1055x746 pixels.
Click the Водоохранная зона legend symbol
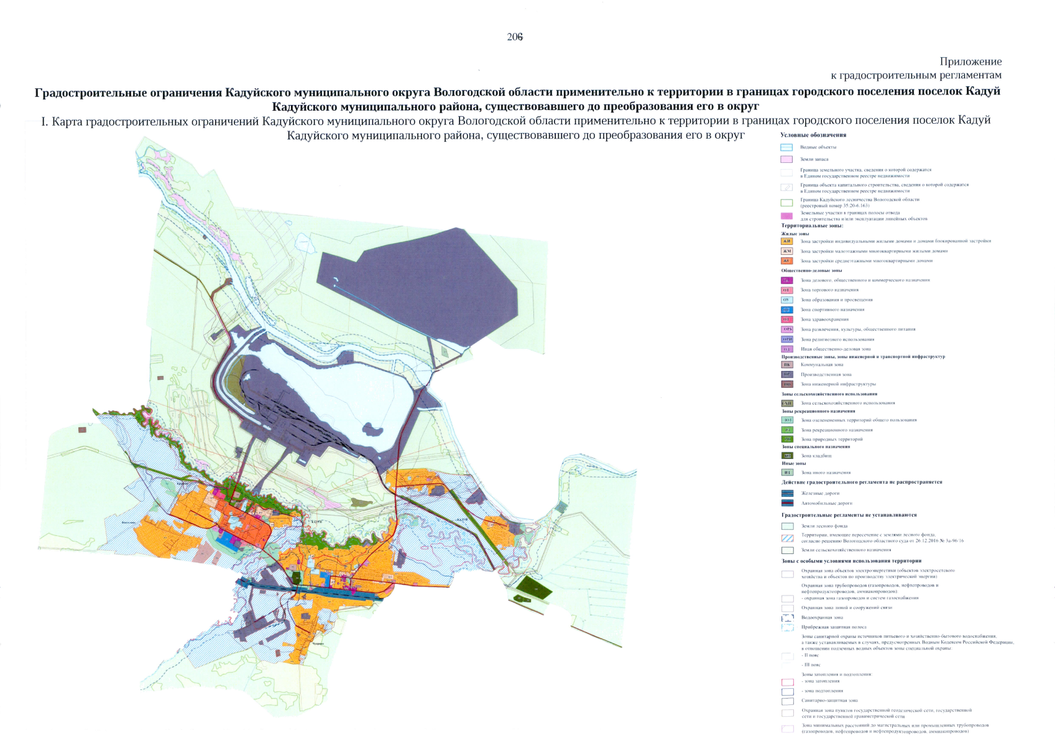788,618
